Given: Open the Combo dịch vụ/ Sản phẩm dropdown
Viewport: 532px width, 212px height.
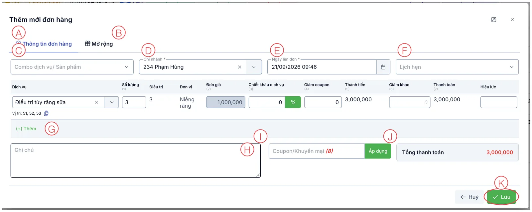Looking at the screenshot, I should (x=72, y=67).
